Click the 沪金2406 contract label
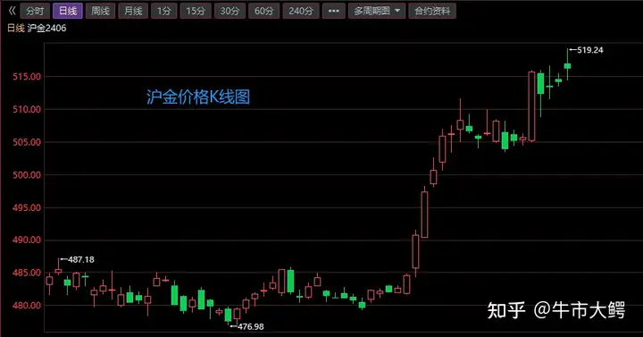The image size is (643, 337). coord(46,28)
